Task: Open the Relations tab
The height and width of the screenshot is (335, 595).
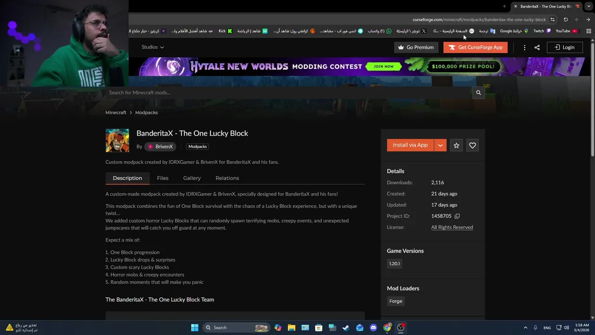Action: click(x=227, y=178)
